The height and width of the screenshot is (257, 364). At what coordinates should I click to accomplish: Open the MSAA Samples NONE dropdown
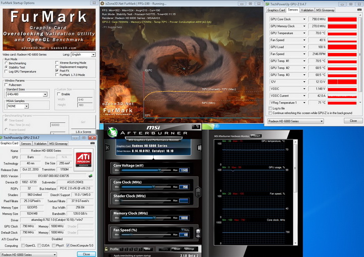pyautogui.click(x=18, y=106)
